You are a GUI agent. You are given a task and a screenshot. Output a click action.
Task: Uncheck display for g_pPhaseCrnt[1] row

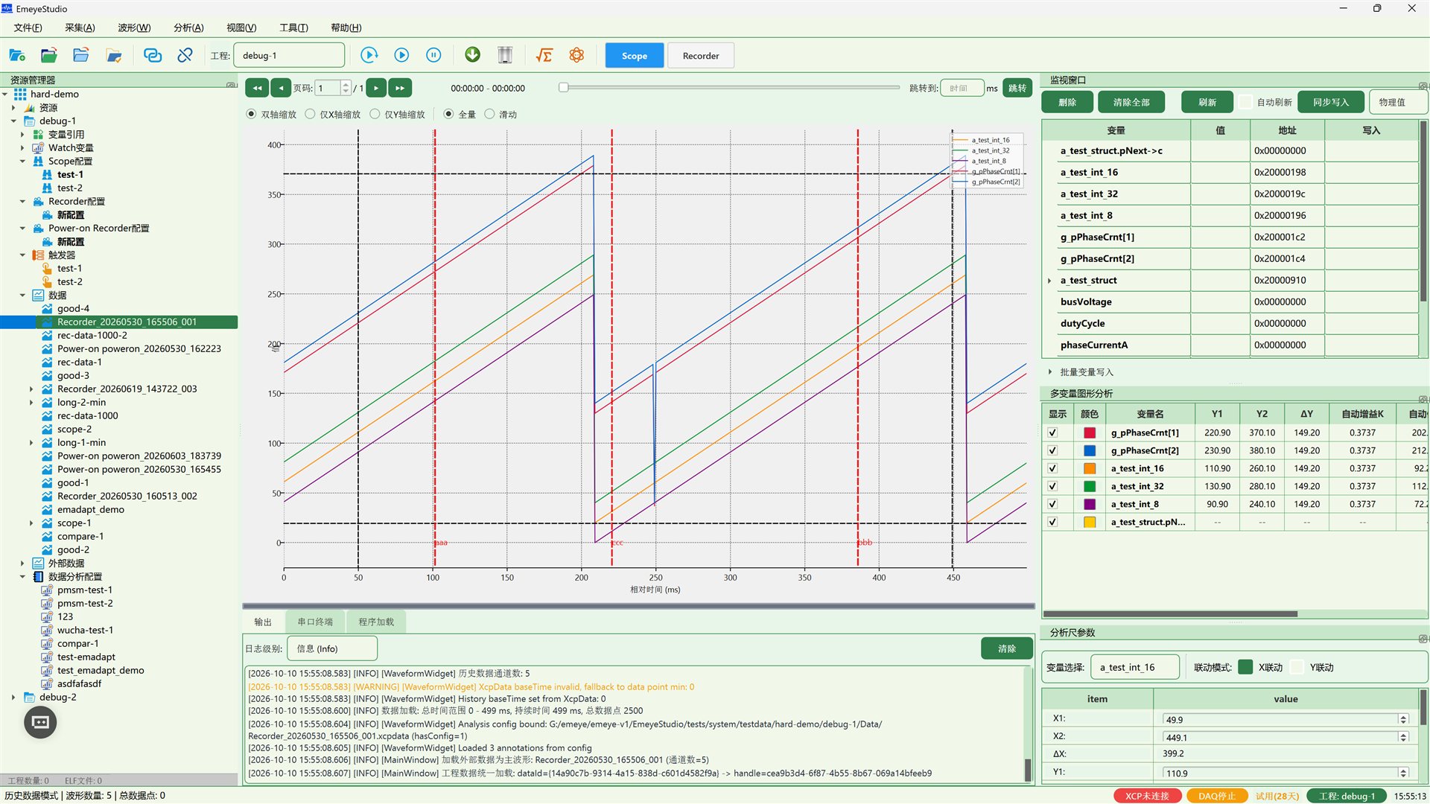coord(1052,433)
